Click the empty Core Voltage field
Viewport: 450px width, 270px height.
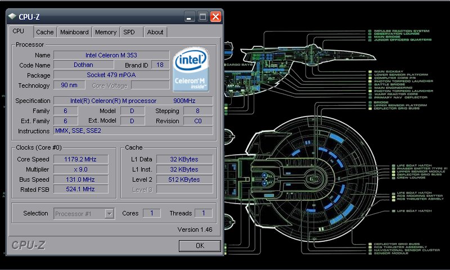pyautogui.click(x=150, y=85)
